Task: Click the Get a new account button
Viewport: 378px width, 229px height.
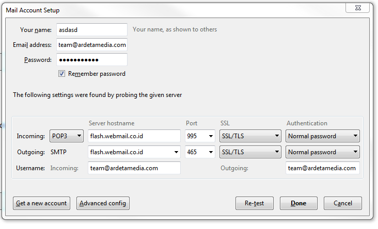Action: tap(41, 203)
